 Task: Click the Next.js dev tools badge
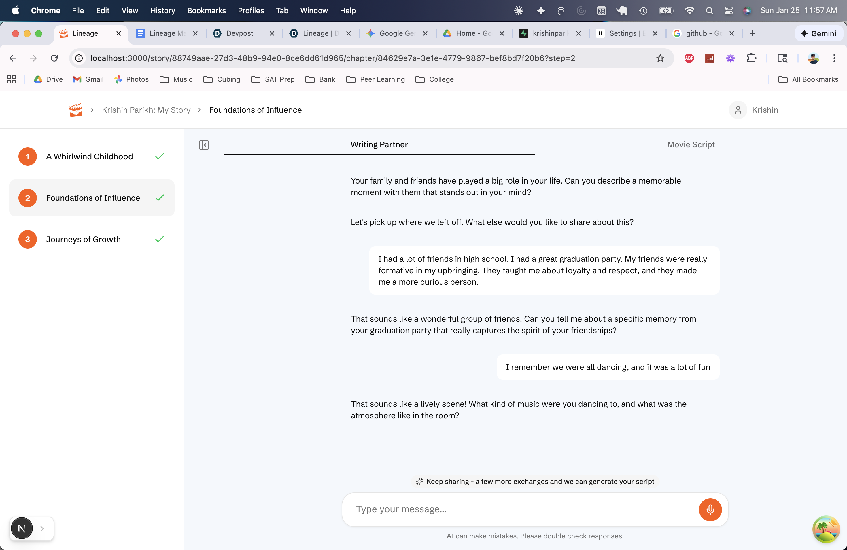(22, 528)
